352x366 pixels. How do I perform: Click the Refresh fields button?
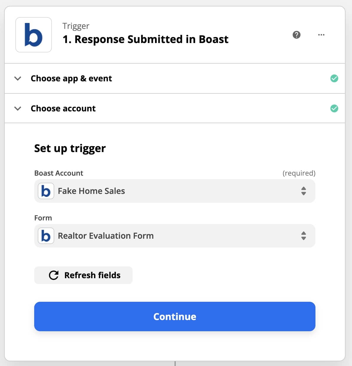tap(83, 275)
